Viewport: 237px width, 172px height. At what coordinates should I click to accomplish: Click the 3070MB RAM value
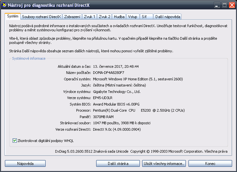pos(103,117)
